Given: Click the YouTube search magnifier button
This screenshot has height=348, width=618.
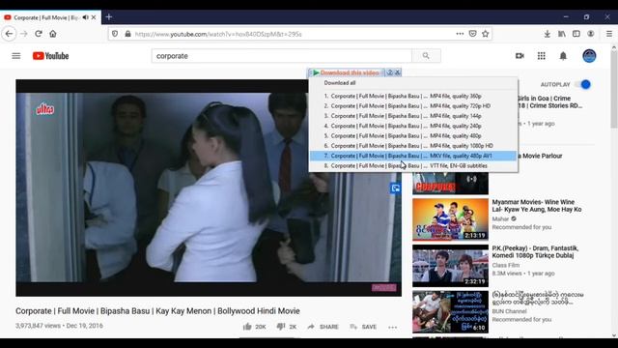Looking at the screenshot, I should (x=426, y=56).
